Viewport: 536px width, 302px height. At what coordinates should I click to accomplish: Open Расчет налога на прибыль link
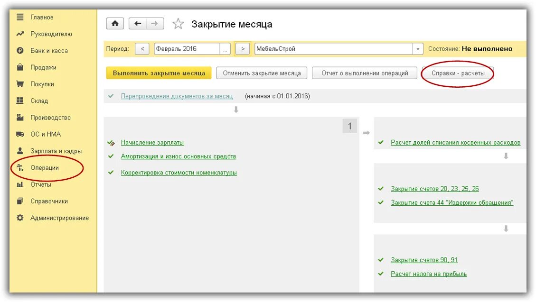[x=429, y=274]
